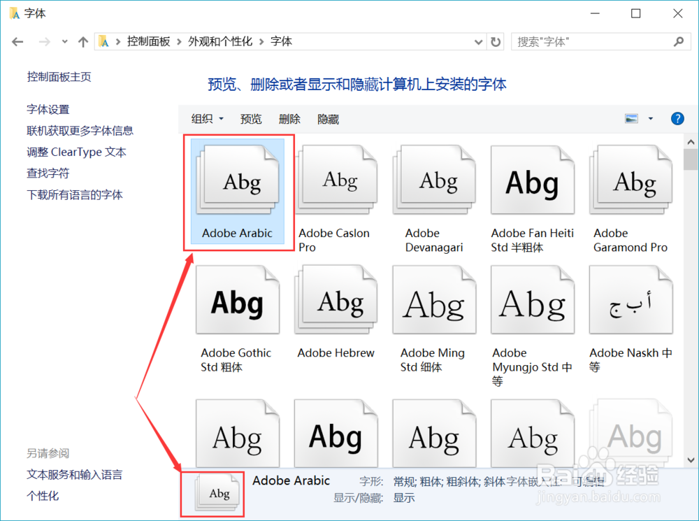This screenshot has height=521, width=699.
Task: Open 个性化 link
Action: click(43, 496)
